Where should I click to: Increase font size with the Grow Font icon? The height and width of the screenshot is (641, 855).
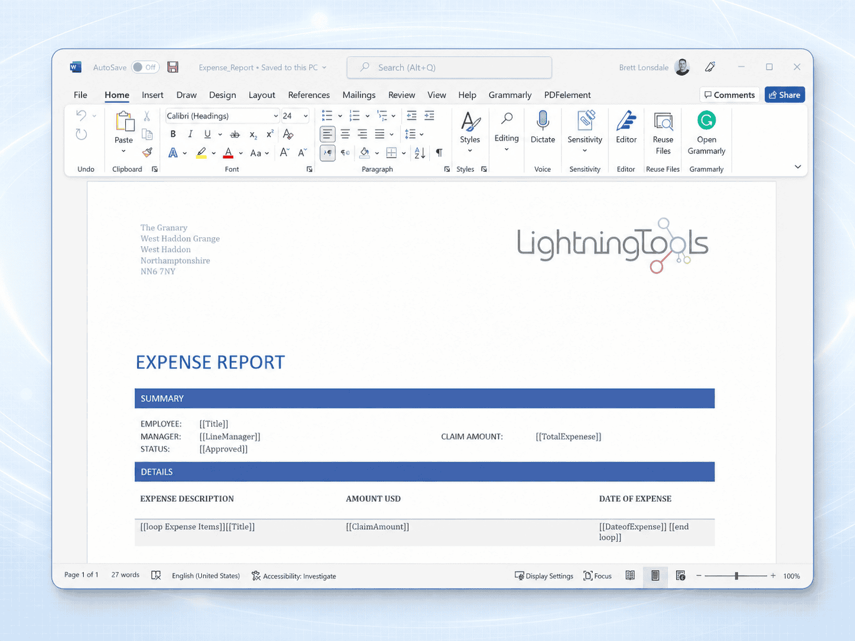[x=285, y=153]
